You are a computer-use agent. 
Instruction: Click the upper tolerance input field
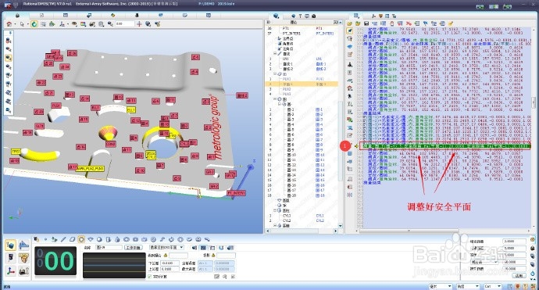pos(170,269)
